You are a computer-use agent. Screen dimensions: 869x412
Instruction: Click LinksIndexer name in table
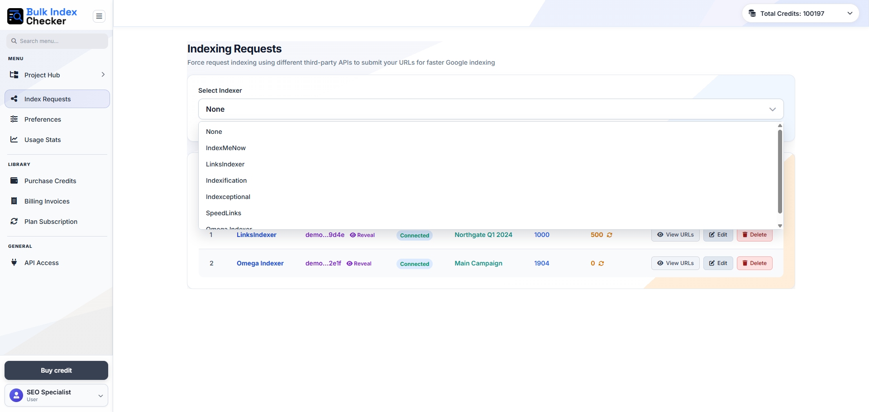pyautogui.click(x=257, y=235)
